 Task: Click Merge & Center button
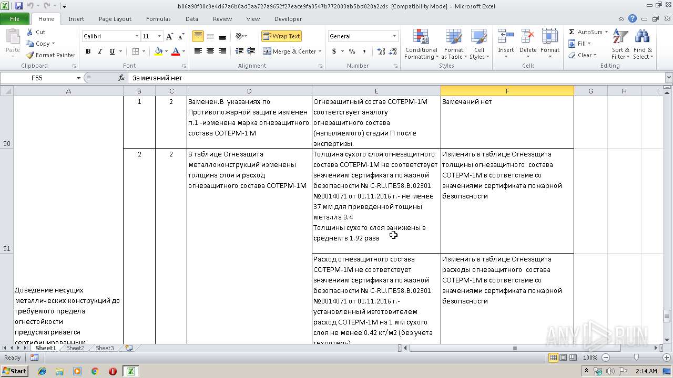point(290,51)
